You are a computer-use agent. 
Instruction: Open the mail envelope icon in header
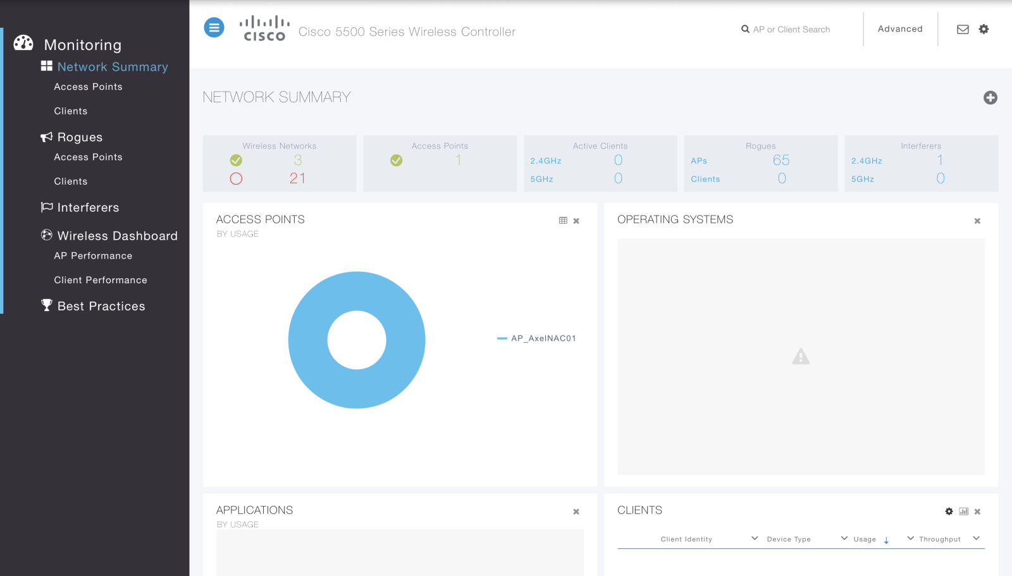tap(963, 29)
